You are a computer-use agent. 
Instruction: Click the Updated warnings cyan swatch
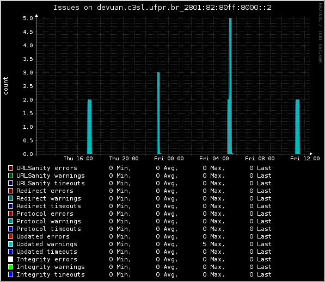coord(10,244)
